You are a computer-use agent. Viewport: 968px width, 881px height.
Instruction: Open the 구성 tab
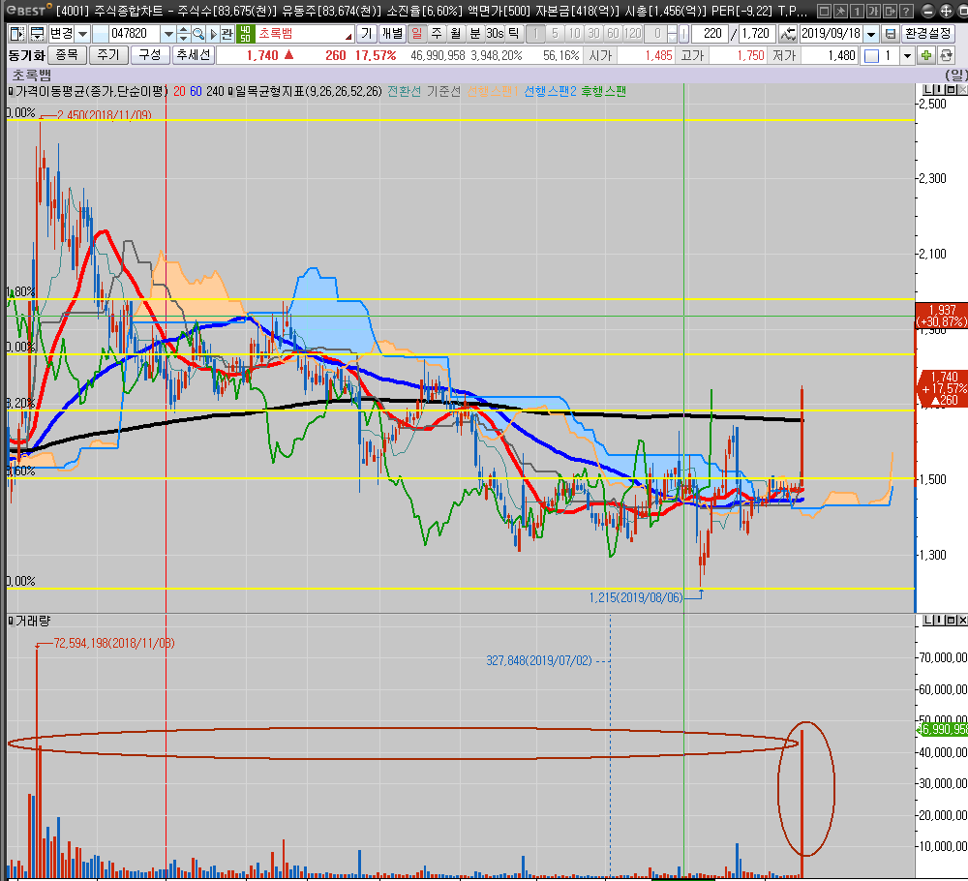pyautogui.click(x=149, y=55)
